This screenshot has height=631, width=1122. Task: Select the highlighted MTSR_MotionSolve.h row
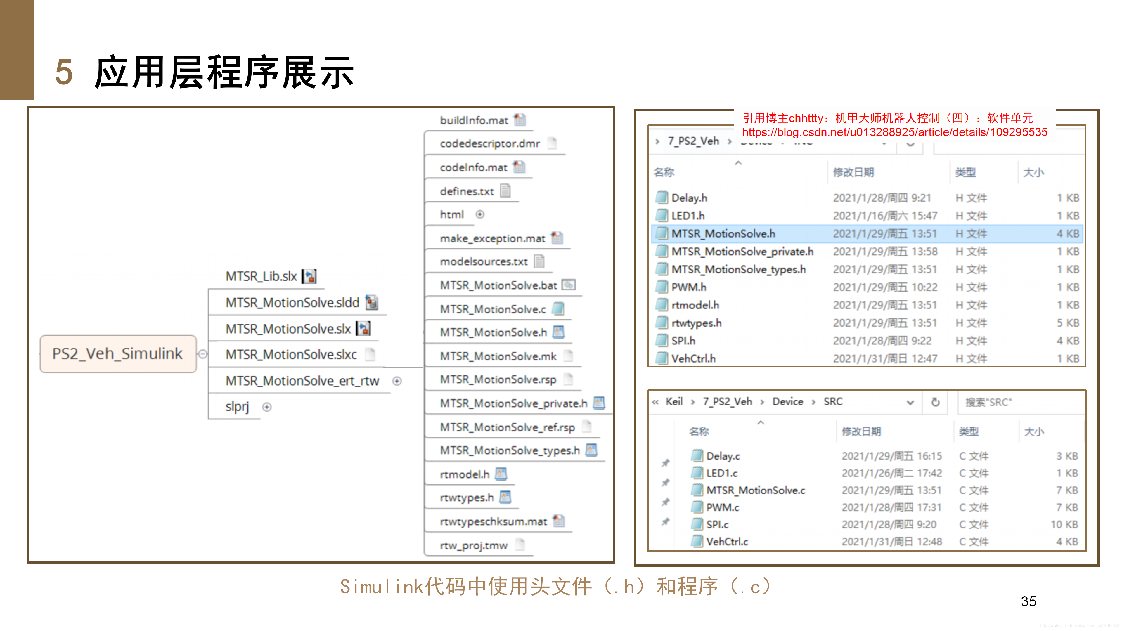click(867, 233)
